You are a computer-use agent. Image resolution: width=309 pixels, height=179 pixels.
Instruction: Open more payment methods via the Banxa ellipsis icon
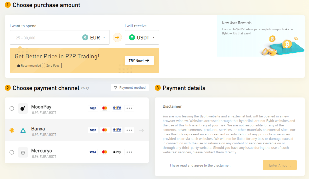tap(129, 130)
